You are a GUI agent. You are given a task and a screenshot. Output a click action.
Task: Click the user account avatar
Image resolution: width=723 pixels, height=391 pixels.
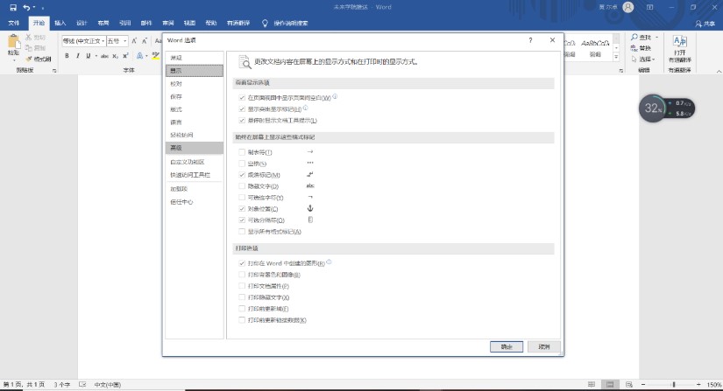(628, 7)
